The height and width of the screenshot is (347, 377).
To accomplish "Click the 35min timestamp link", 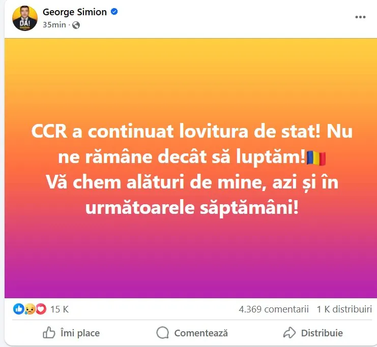I will point(54,25).
